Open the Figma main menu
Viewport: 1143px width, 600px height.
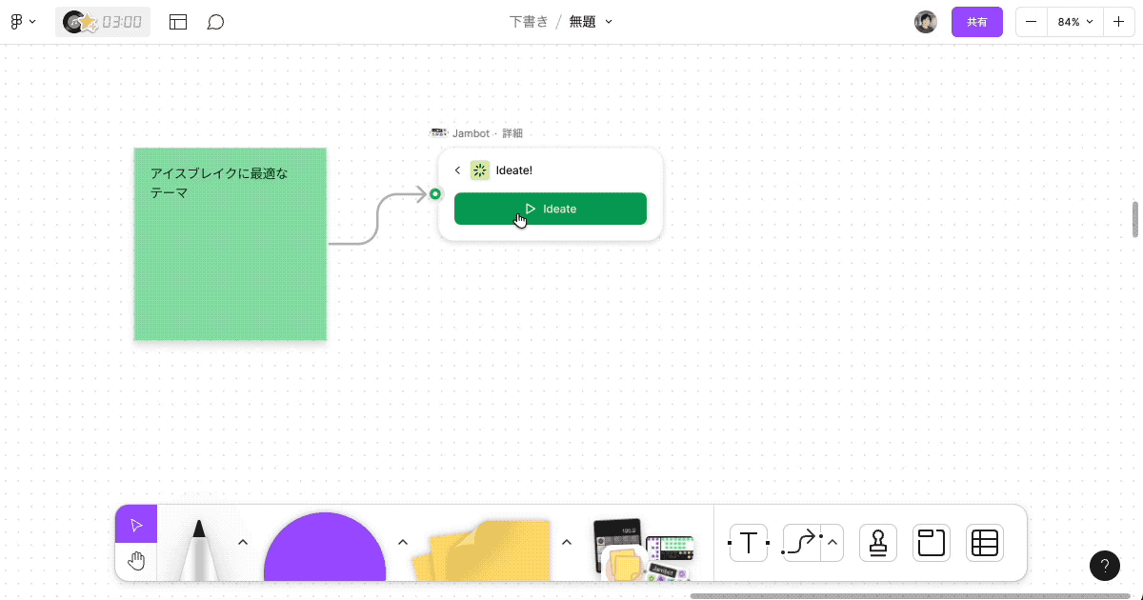point(23,21)
